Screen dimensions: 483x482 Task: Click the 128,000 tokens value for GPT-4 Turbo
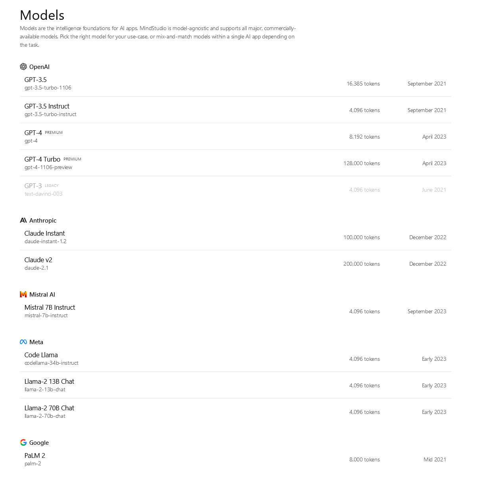tap(362, 163)
